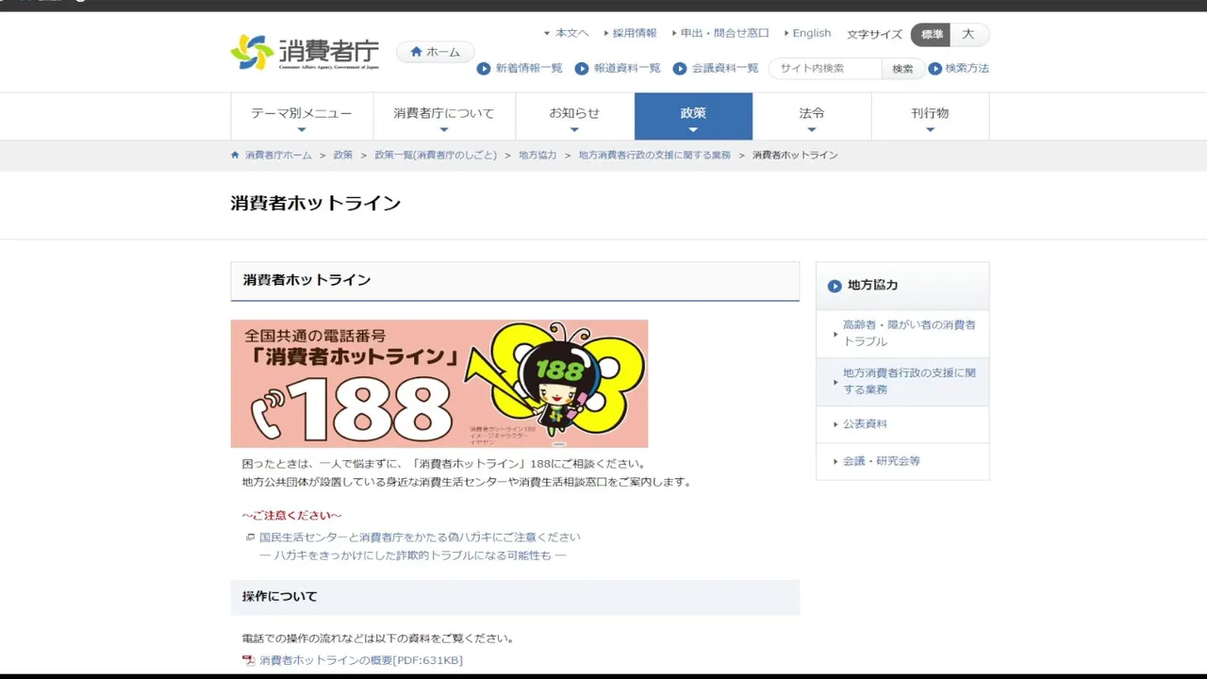
Task: Click the PDF icon for 消費者ホットラインの概要
Action: pyautogui.click(x=249, y=660)
